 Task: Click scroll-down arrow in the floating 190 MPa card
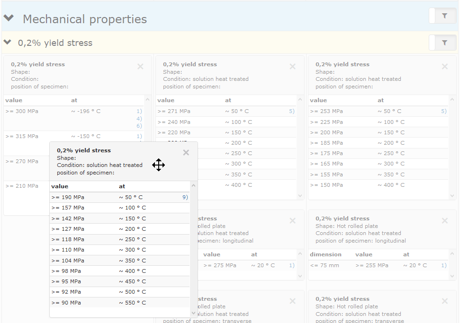(x=193, y=313)
